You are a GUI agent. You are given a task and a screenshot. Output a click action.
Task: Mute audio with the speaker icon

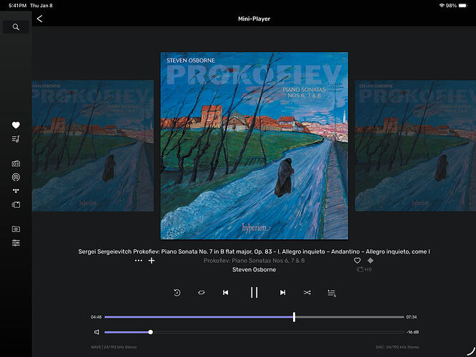point(96,332)
